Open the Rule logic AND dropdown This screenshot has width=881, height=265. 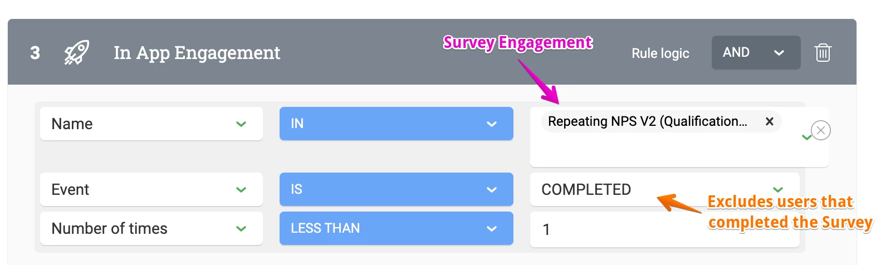coord(756,52)
